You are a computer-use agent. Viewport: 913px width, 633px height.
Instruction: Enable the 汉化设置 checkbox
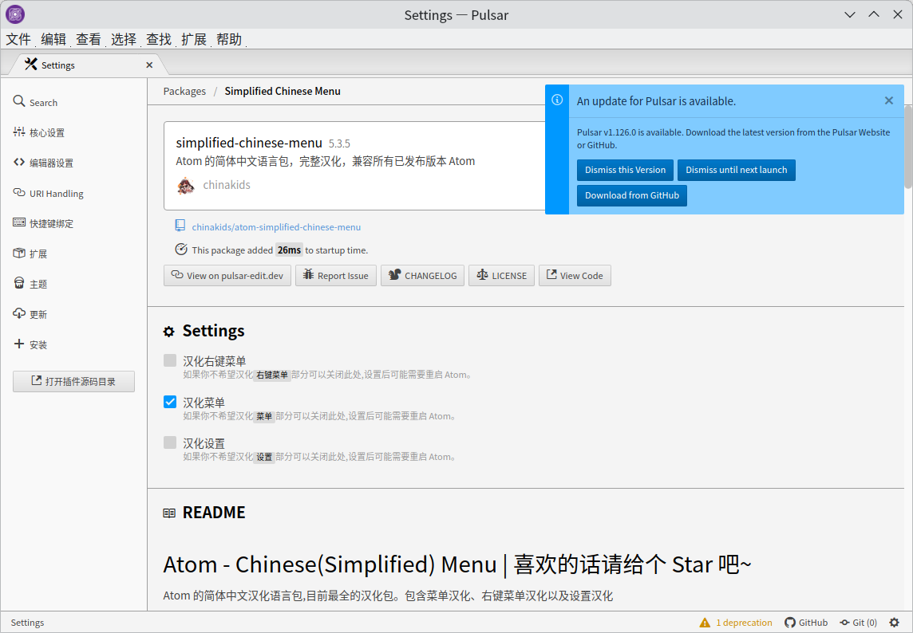pyautogui.click(x=170, y=442)
